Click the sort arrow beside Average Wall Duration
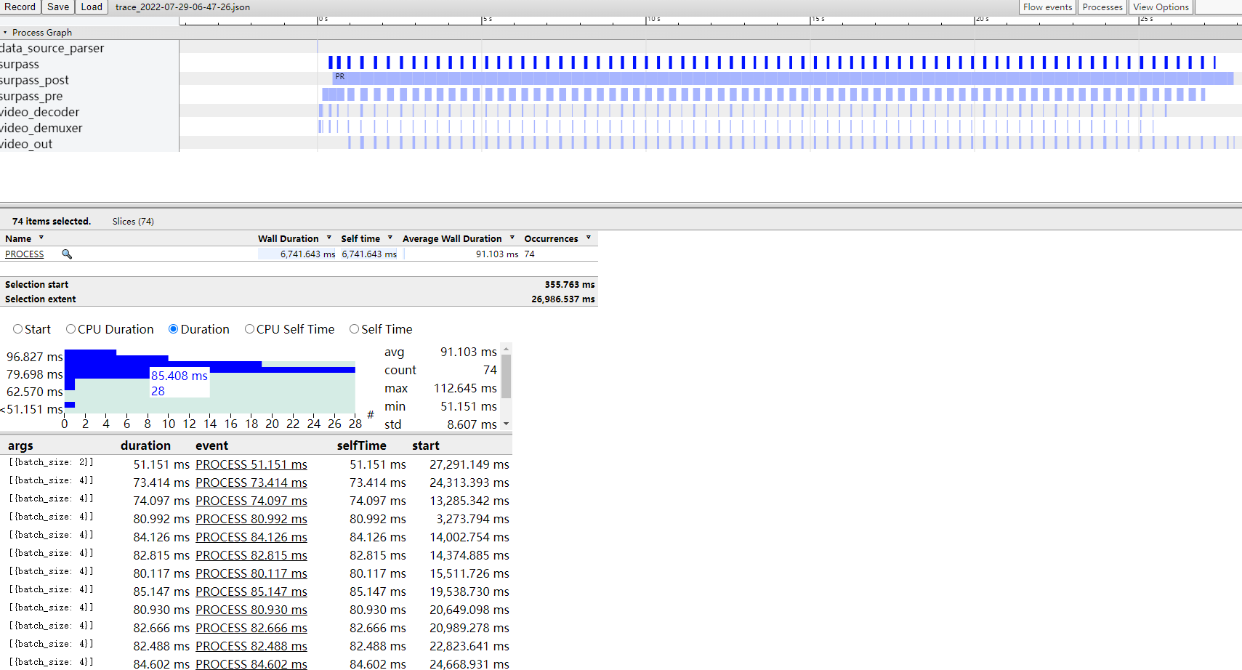1242x670 pixels. tap(512, 238)
